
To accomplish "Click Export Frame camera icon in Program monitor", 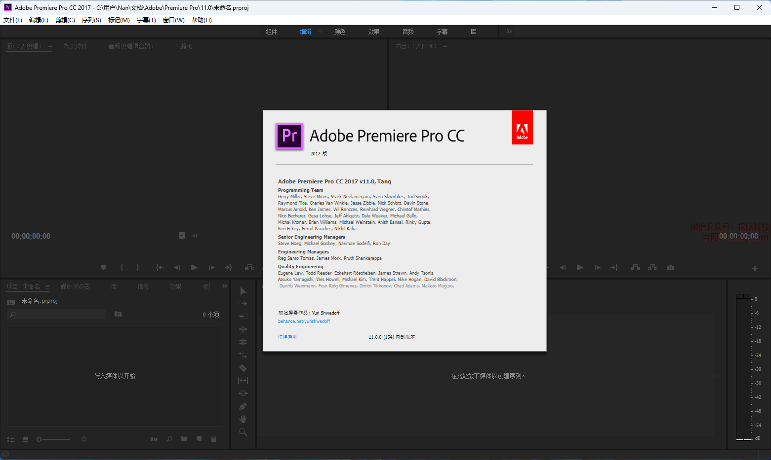I will [x=670, y=268].
